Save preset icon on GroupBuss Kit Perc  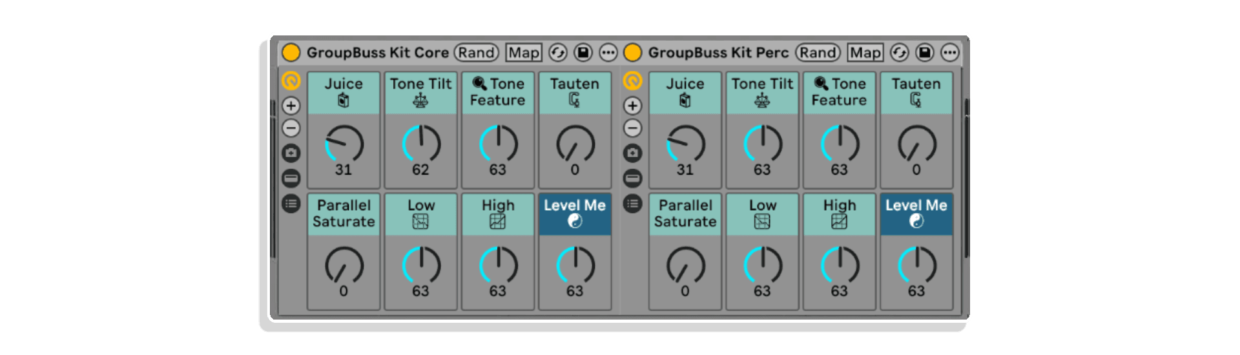coord(925,52)
